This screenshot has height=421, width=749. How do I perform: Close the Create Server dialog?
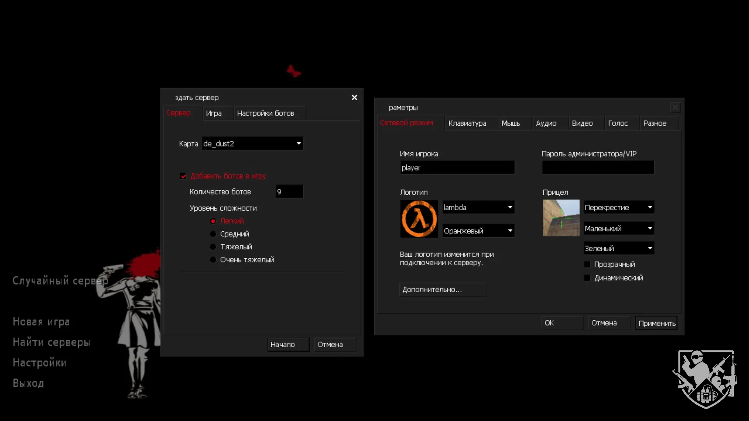[354, 98]
